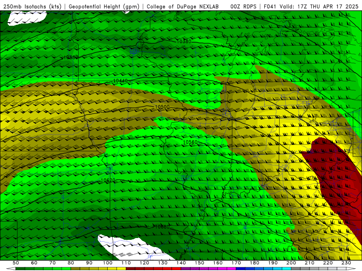The image size is (362, 271).
Task: Click the "250mb Isotachs (kts)" title text
Action: tap(32, 6)
